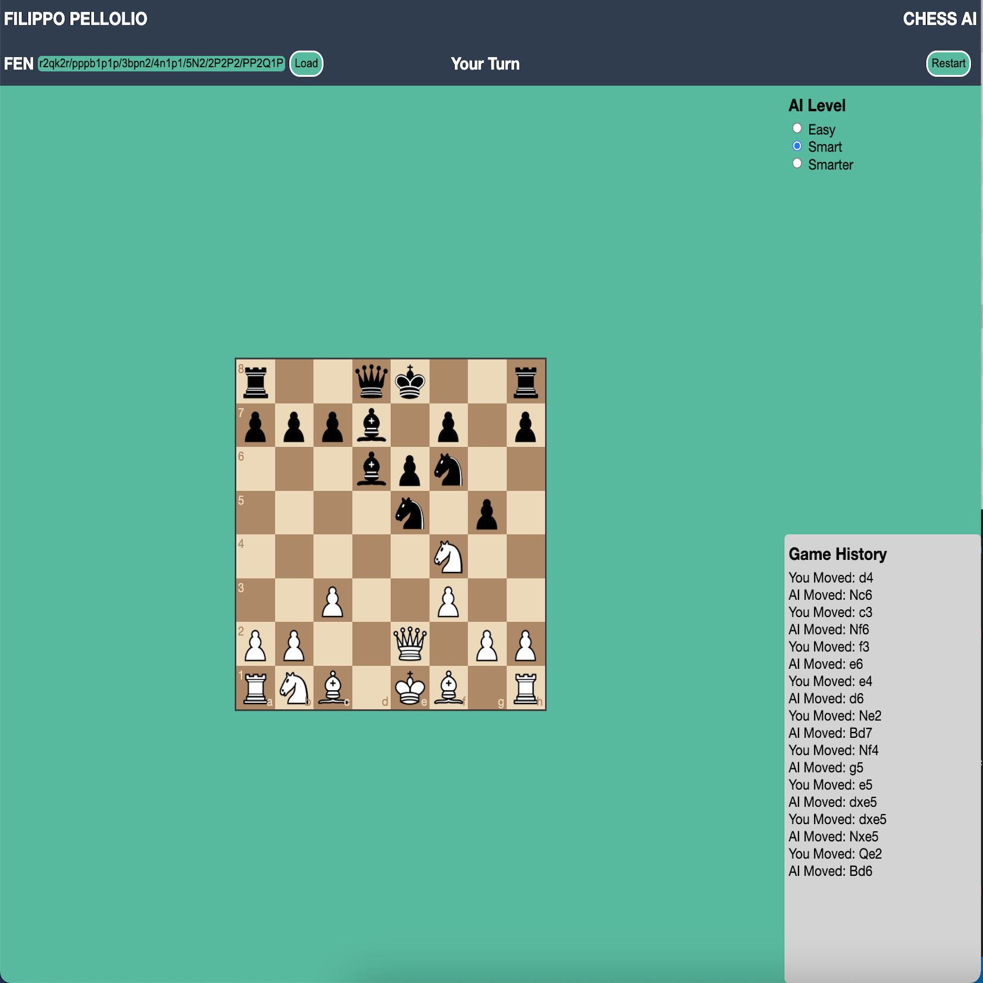Viewport: 983px width, 983px height.
Task: Click the black pawn on b7
Action: coord(295,425)
